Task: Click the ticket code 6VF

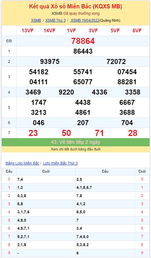Action: pyautogui.click(x=137, y=31)
